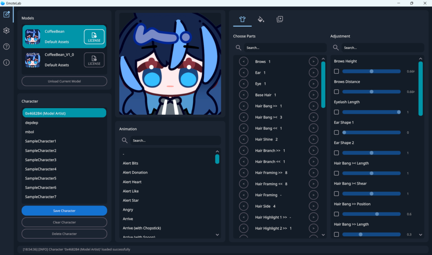Switch to the paint bucket color tab
432x255 pixels.
(x=261, y=19)
